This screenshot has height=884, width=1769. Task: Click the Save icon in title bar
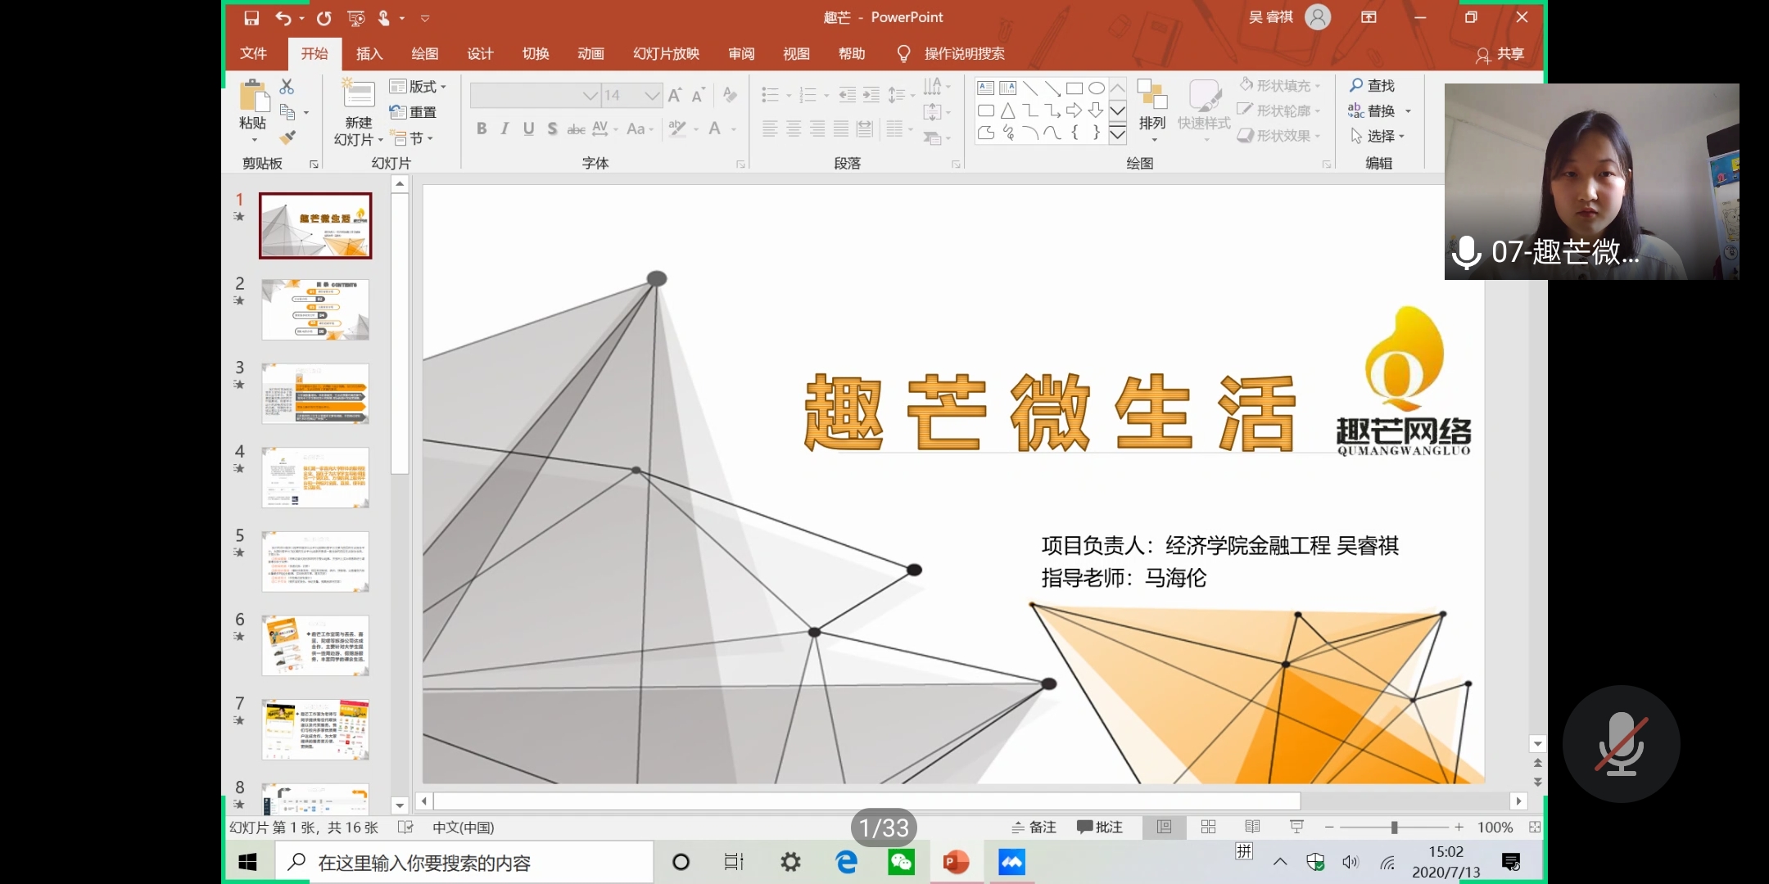251,18
